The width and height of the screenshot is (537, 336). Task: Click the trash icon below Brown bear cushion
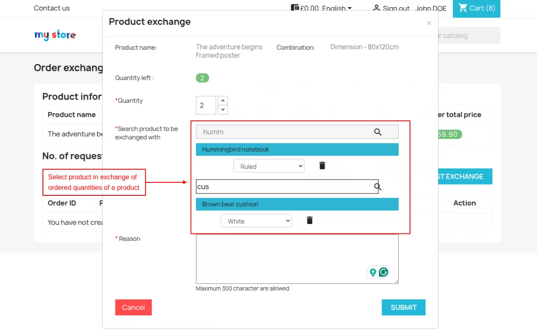tap(310, 220)
